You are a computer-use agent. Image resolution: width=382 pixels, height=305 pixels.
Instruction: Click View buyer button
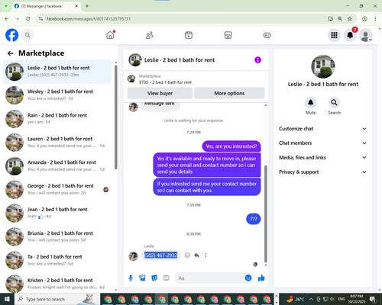point(160,93)
